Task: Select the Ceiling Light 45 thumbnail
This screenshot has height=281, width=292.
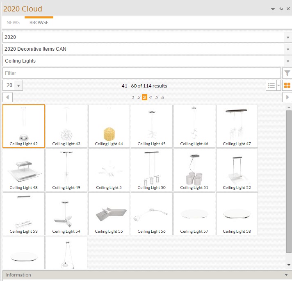Action: (x=152, y=126)
